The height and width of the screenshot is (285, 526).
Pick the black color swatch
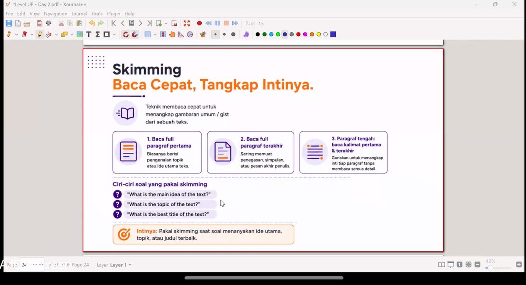click(x=258, y=34)
